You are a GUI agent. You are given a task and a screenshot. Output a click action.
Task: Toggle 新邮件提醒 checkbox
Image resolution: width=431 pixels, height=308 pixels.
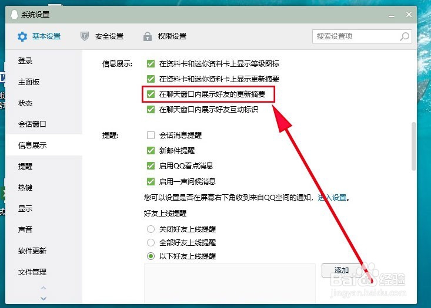click(151, 151)
